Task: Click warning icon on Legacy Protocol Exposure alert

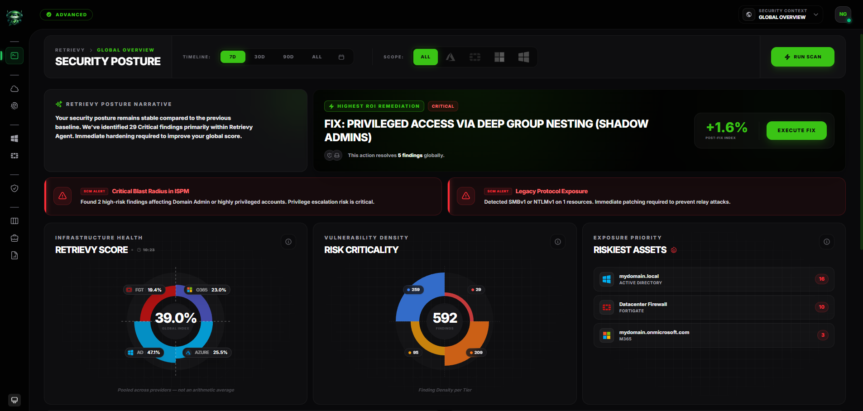Action: [x=466, y=196]
